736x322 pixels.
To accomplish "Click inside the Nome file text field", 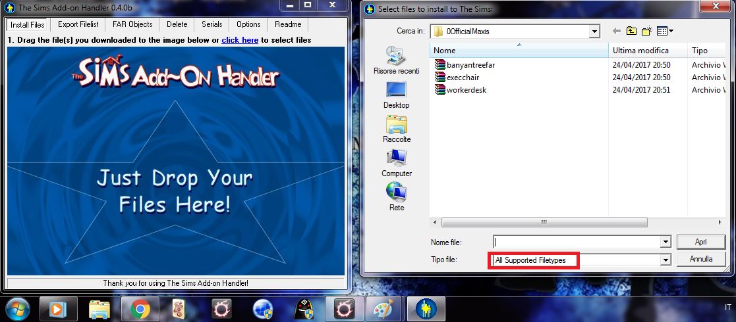I will coord(577,242).
